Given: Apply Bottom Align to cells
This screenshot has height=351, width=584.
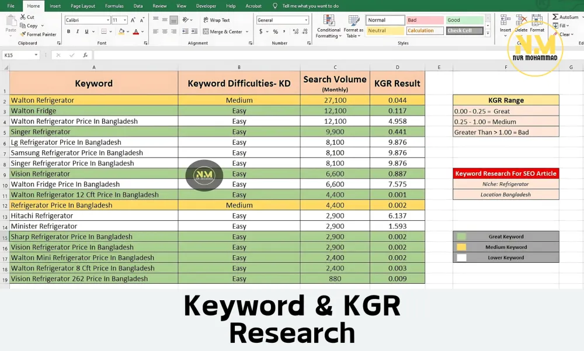Looking at the screenshot, I should click(x=173, y=20).
